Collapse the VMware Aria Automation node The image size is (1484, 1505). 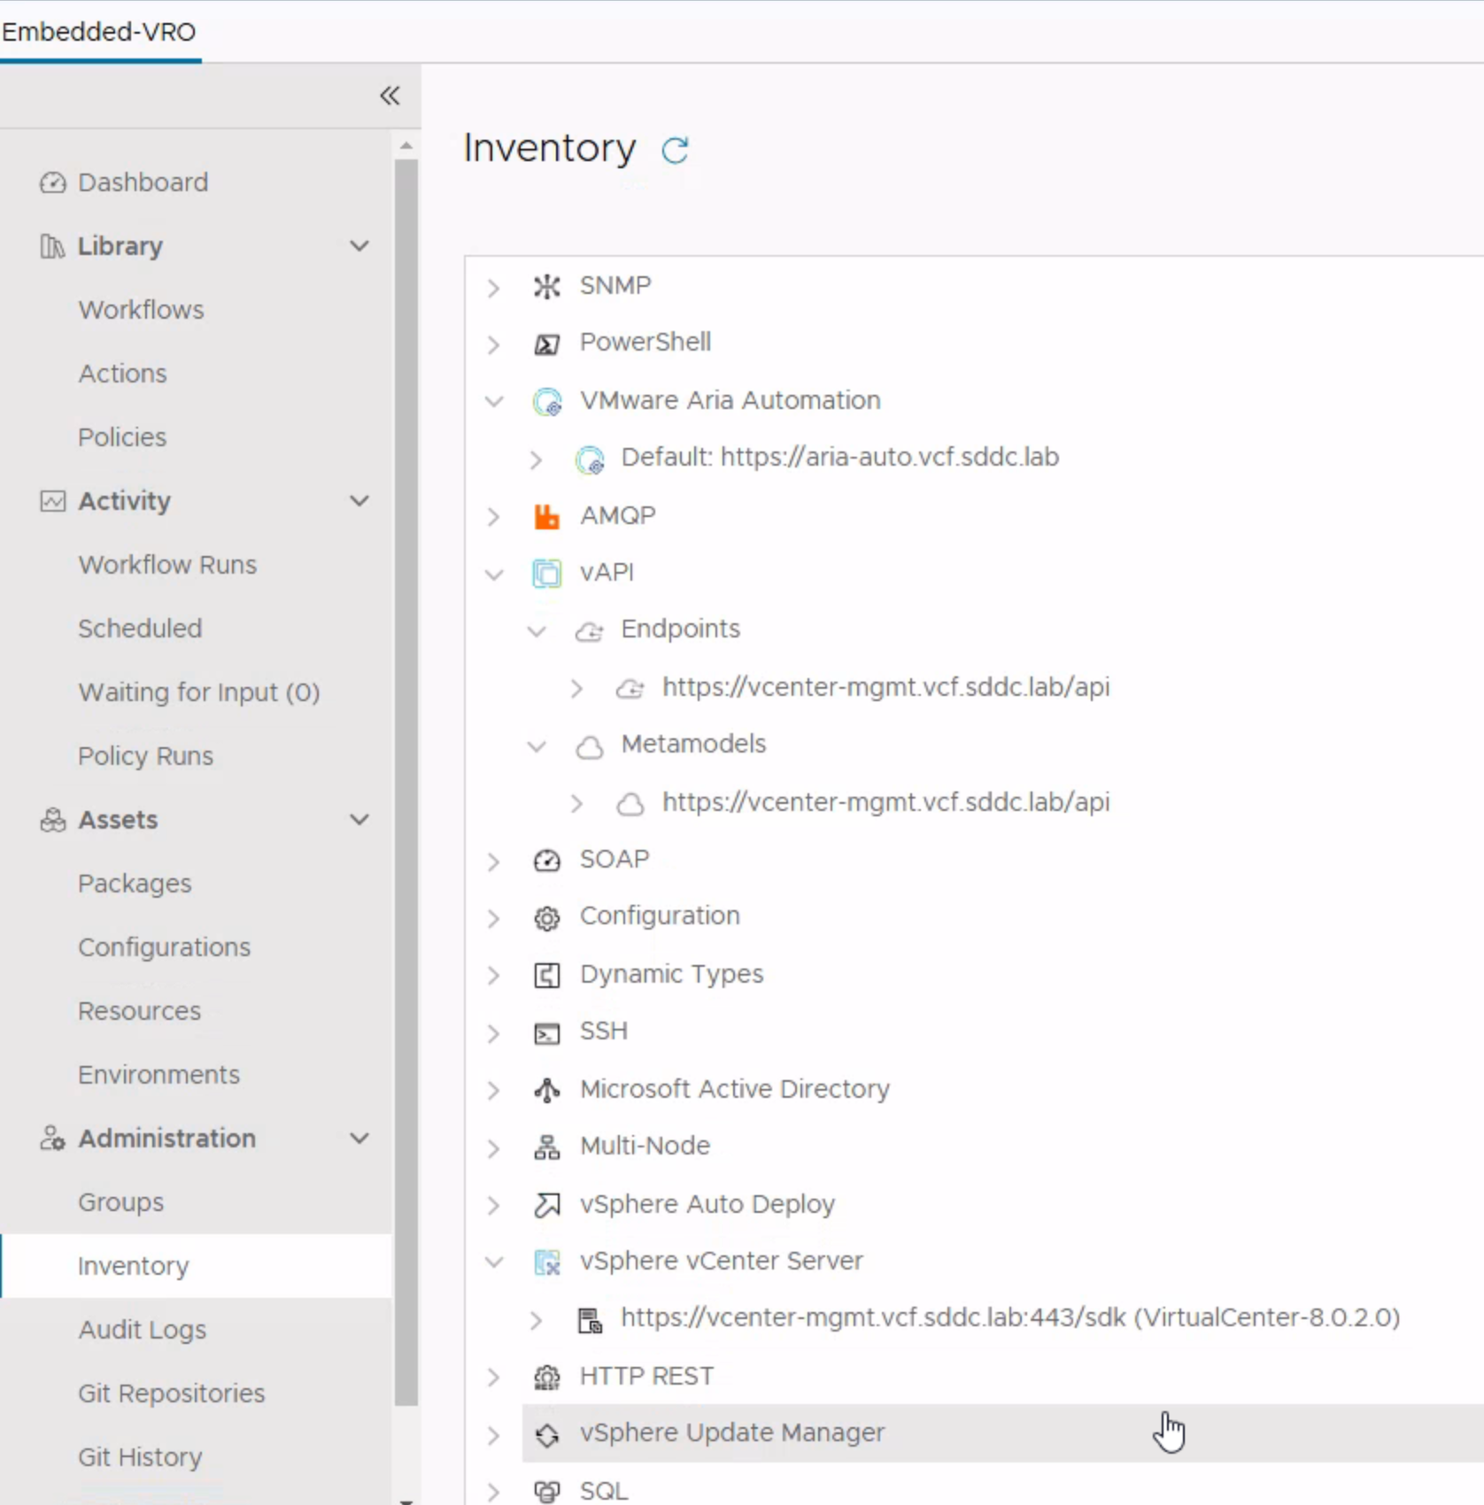click(x=493, y=402)
